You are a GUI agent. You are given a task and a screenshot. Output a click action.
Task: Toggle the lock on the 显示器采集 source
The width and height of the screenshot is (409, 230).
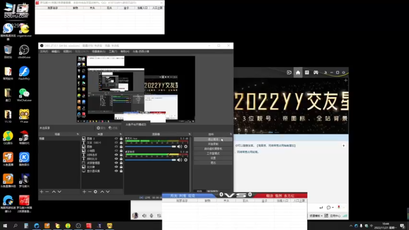click(121, 171)
